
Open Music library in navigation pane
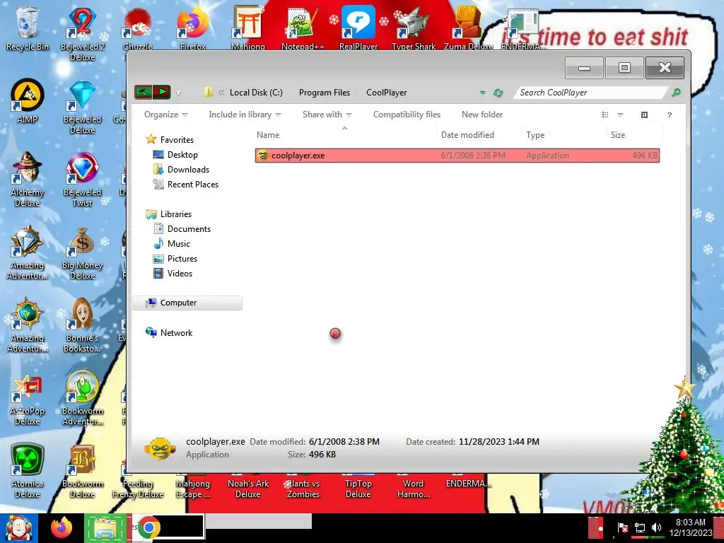pos(172,243)
